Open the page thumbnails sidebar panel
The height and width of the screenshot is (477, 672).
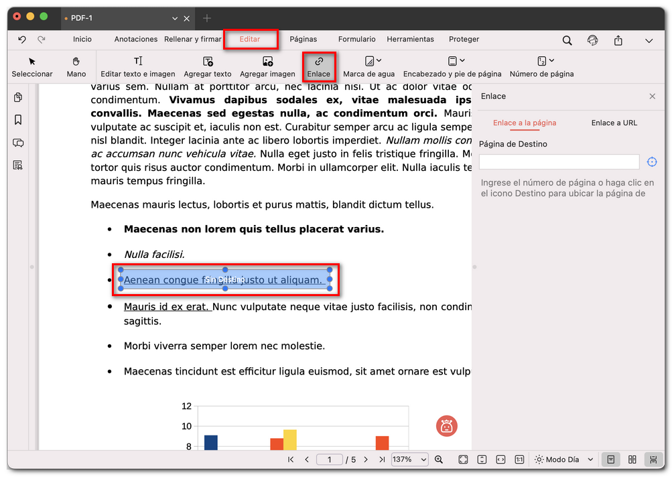click(18, 97)
